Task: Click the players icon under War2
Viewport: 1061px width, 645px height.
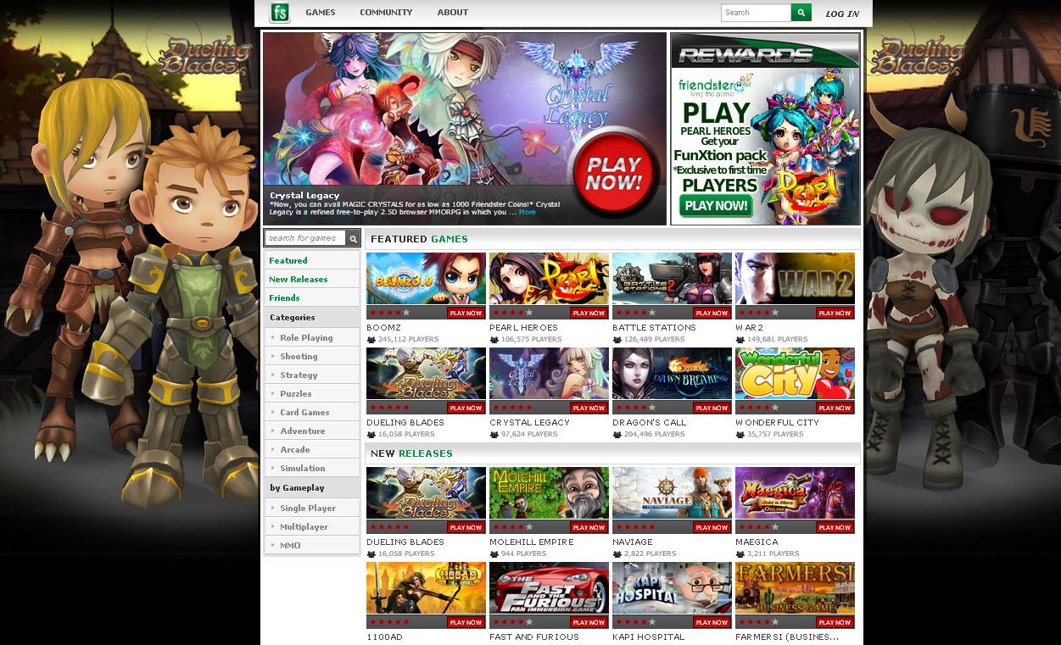Action: tap(740, 340)
